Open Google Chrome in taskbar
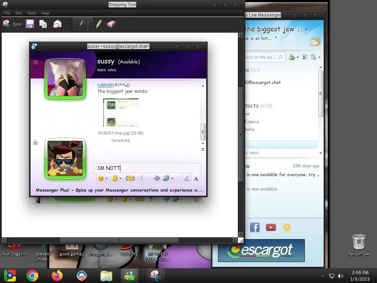Image resolution: width=377 pixels, height=283 pixels. 32,276
